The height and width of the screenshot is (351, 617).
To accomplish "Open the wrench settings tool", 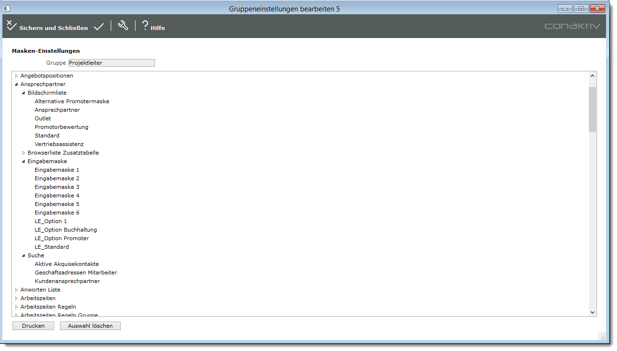I will pyautogui.click(x=123, y=26).
